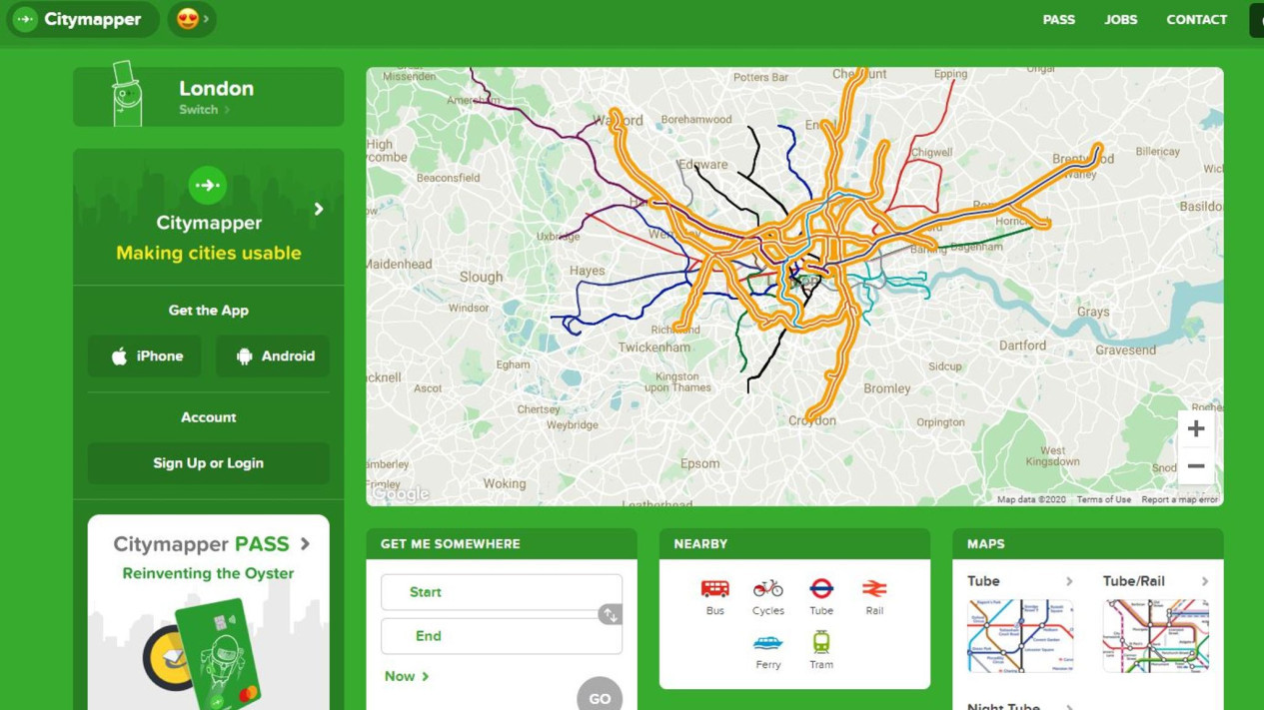Viewport: 1264px width, 710px height.
Task: Select the Bus icon in Nearby panel
Action: coord(714,588)
